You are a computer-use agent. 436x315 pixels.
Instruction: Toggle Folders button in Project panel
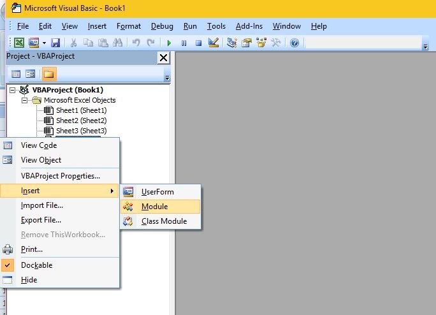pyautogui.click(x=49, y=74)
